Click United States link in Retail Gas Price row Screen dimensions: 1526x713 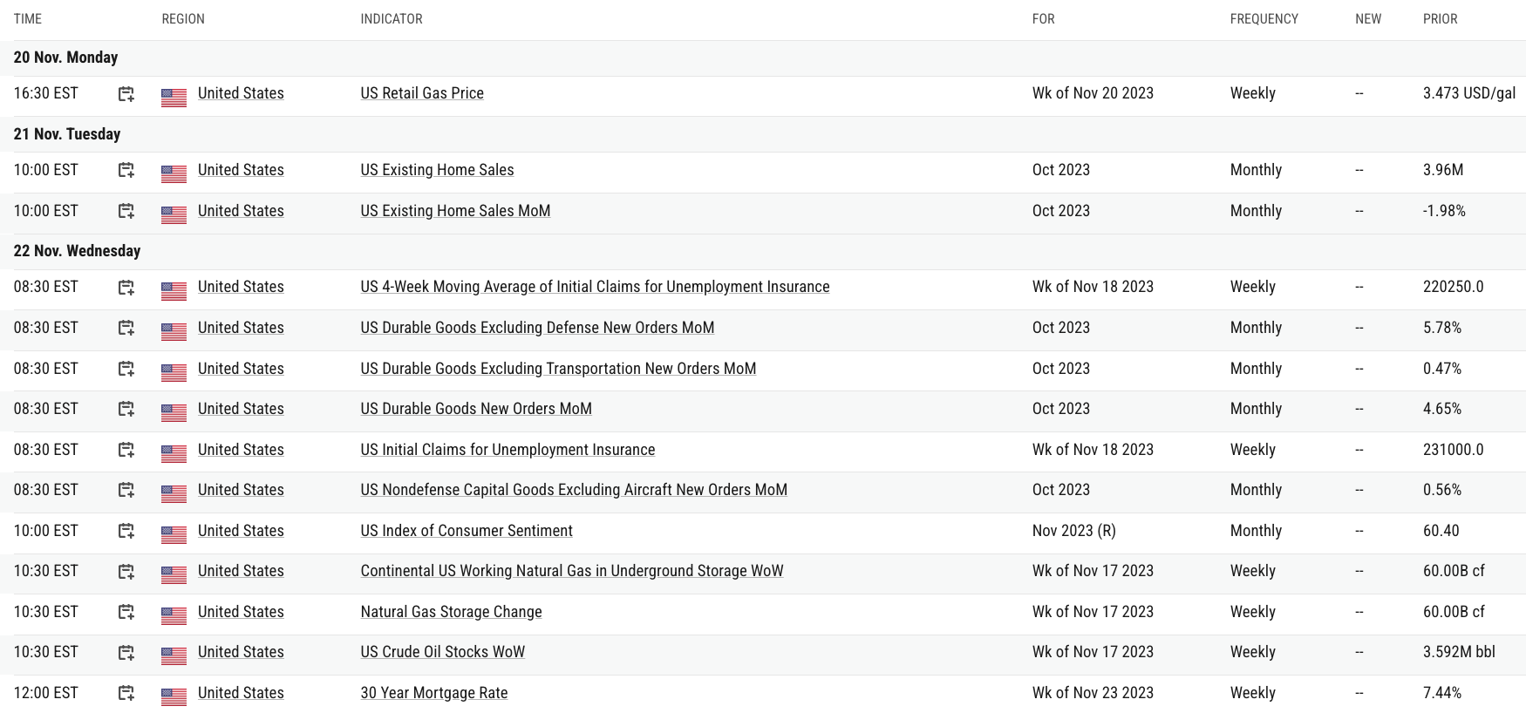tap(241, 93)
